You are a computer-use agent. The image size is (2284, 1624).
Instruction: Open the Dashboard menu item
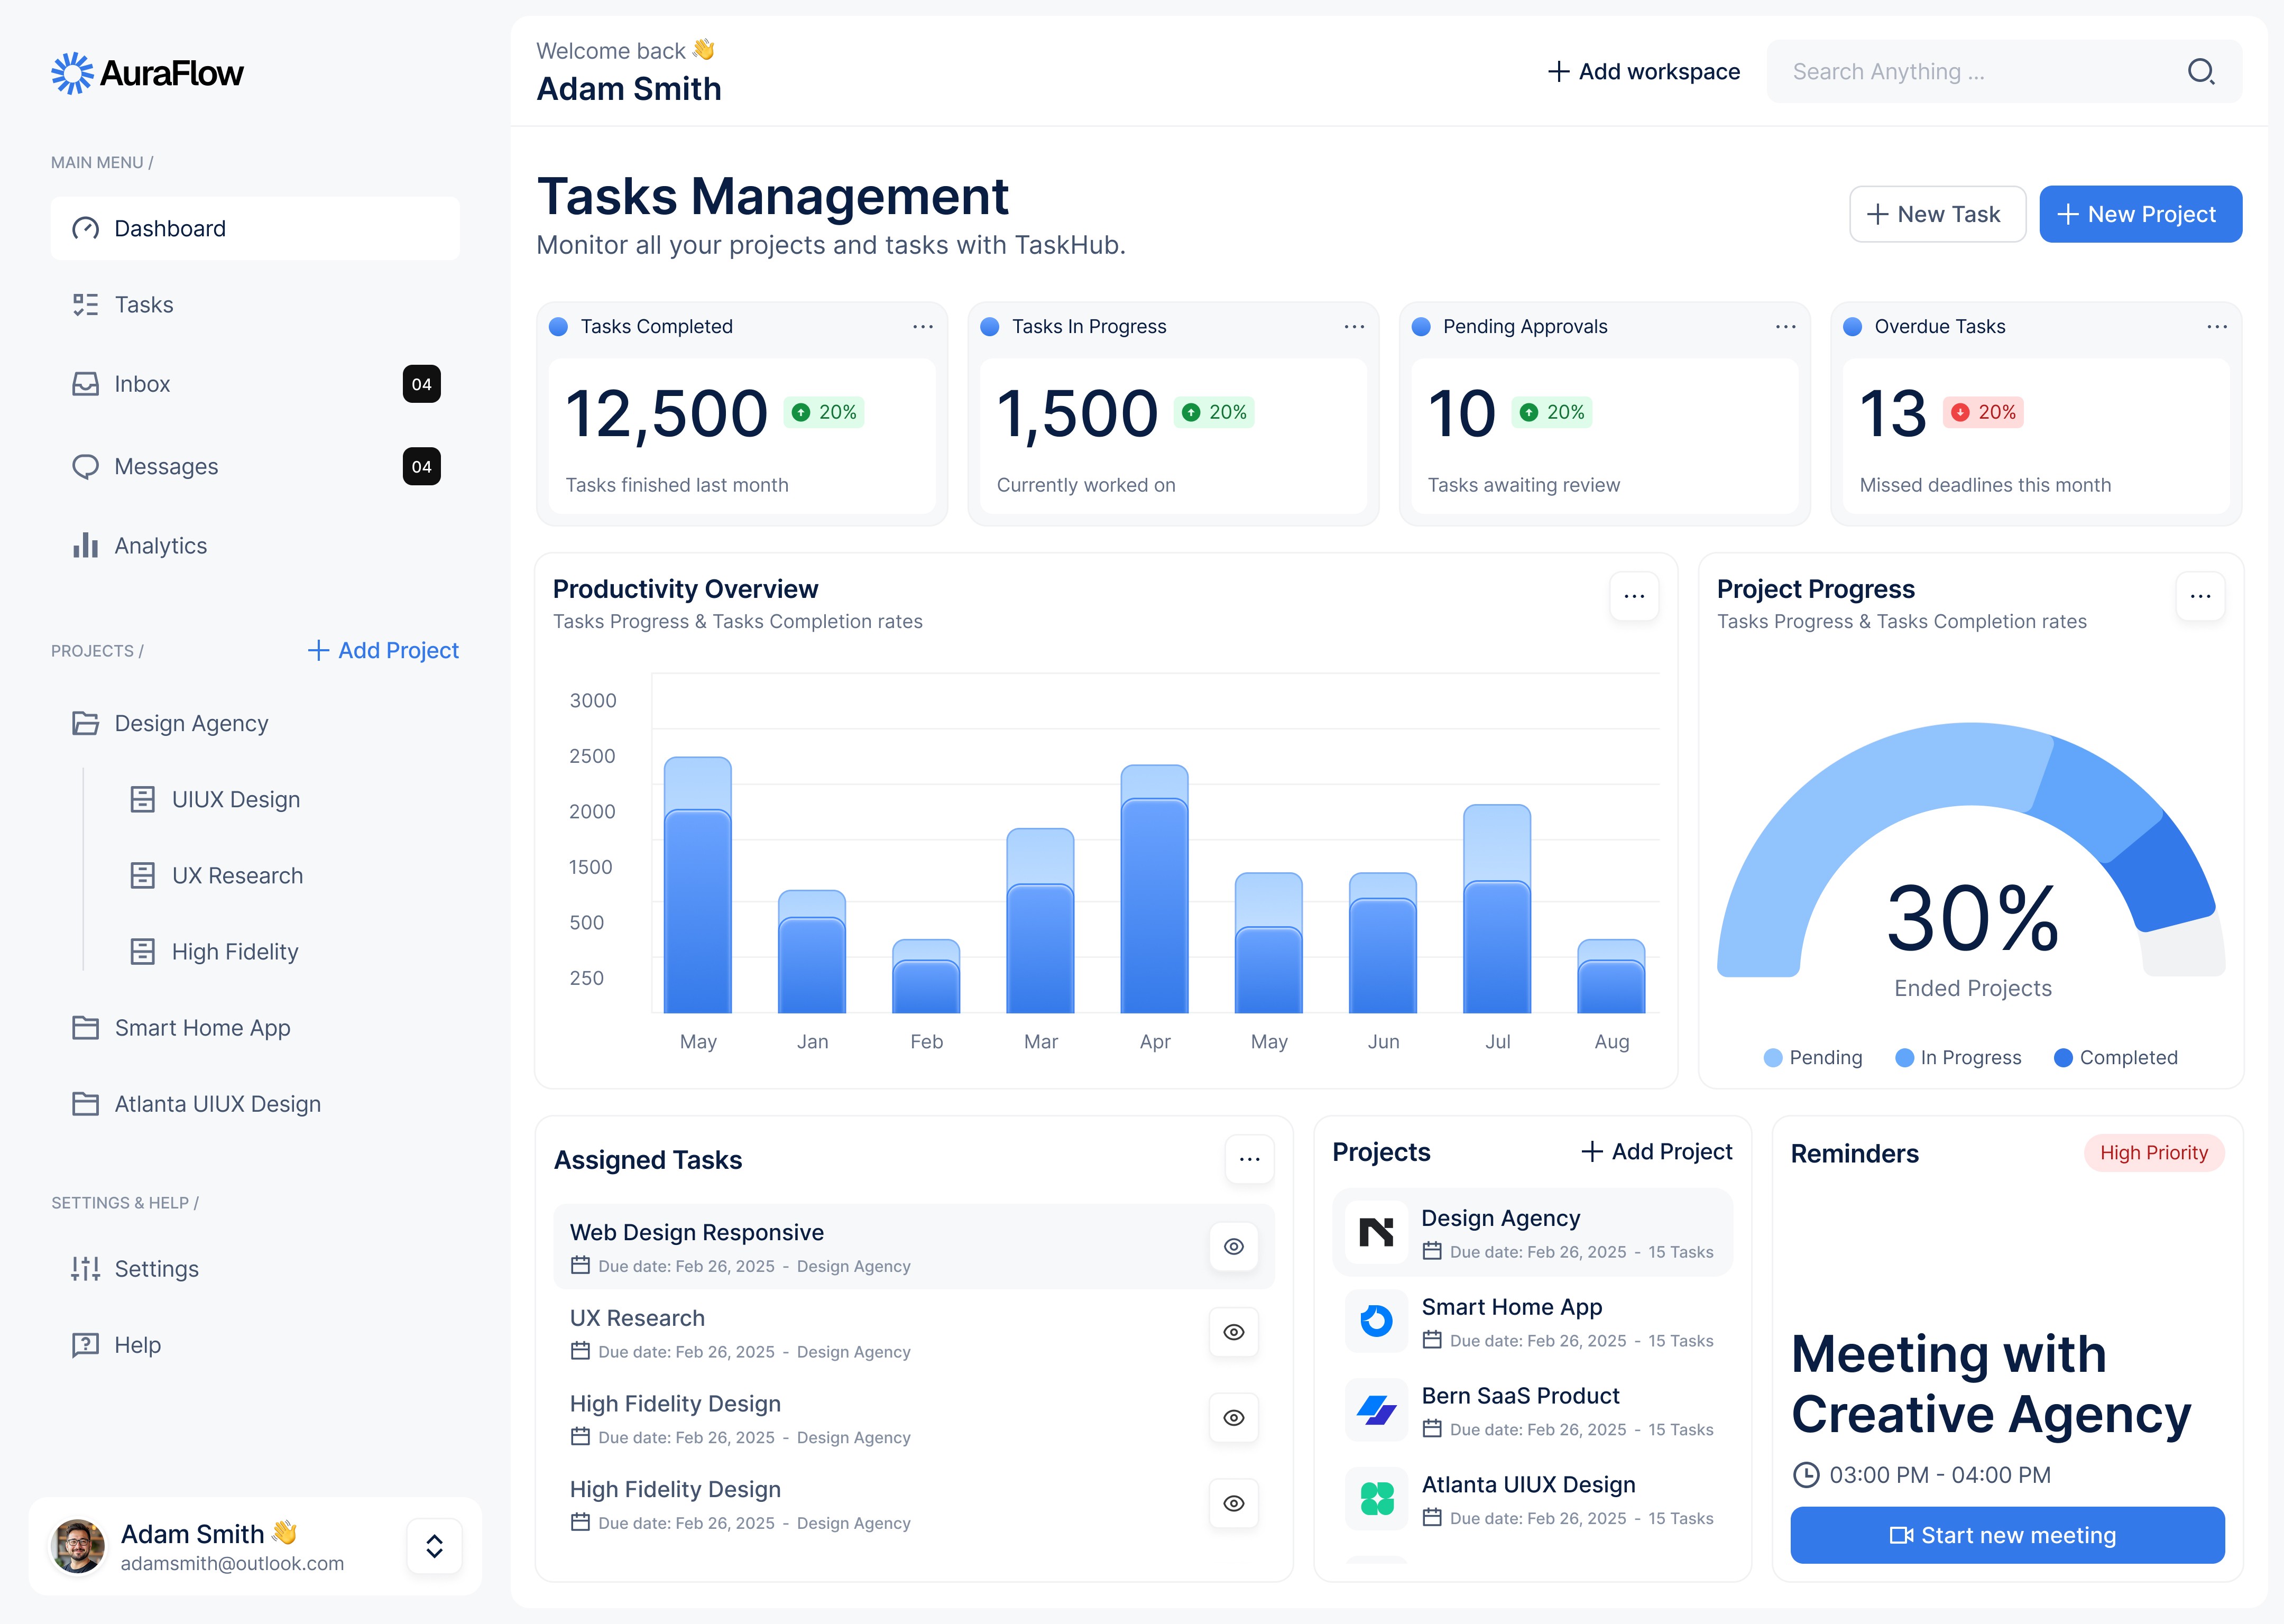(x=170, y=228)
